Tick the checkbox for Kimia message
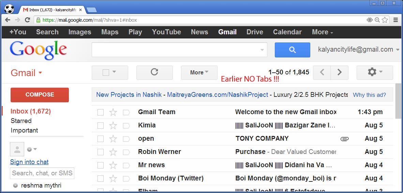403x193 pixels. [x=101, y=126]
